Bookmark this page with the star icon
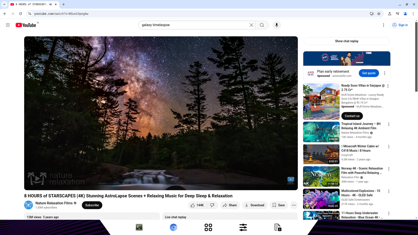 click(379, 14)
